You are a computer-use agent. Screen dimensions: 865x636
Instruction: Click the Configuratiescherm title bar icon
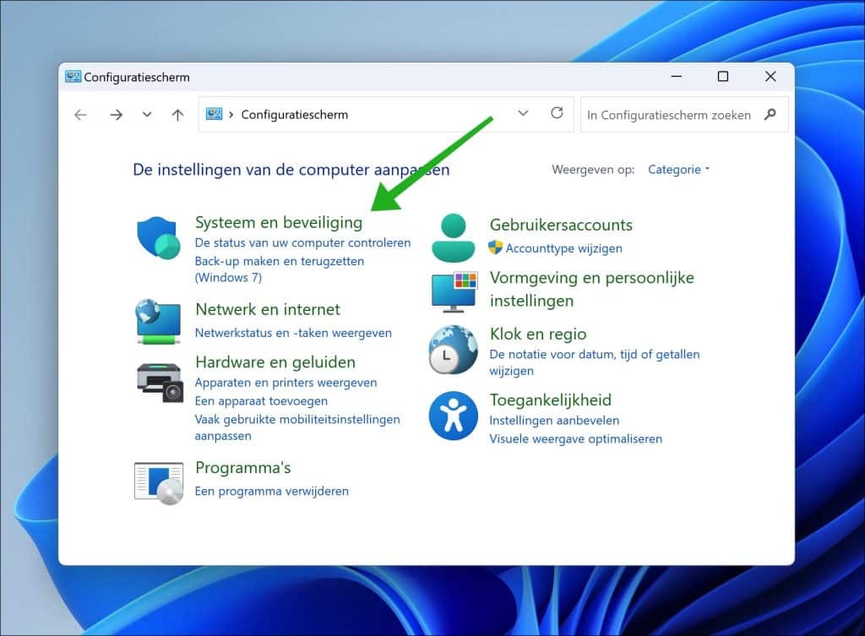73,77
